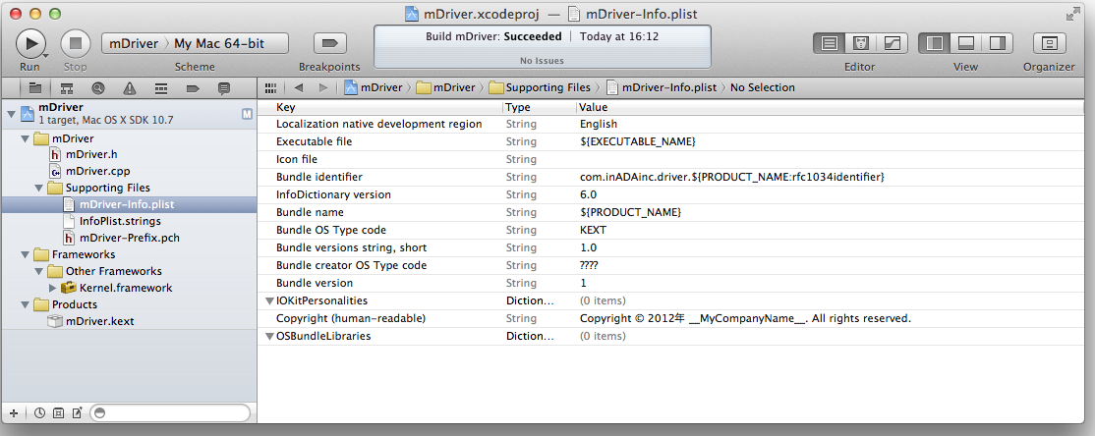This screenshot has height=436, width=1095.
Task: Collapse the IOKitPersonalities dictionary row
Action: tap(269, 301)
